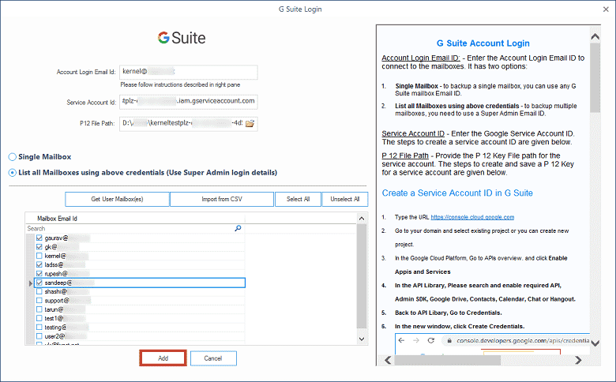
Task: Click the Service Account Id field
Action: [x=189, y=102]
